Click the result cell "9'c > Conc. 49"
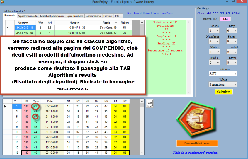Viewport: 248px width, 159px height. point(108,28)
